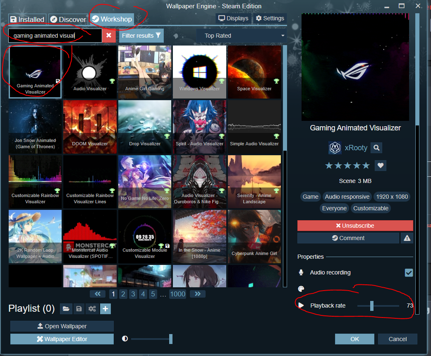431x356 pixels.
Task: Click the color palette scheme icon
Action: [301, 289]
